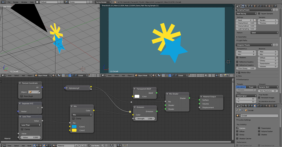Open the Window menu
The height and width of the screenshot is (147, 282).
[24, 2]
